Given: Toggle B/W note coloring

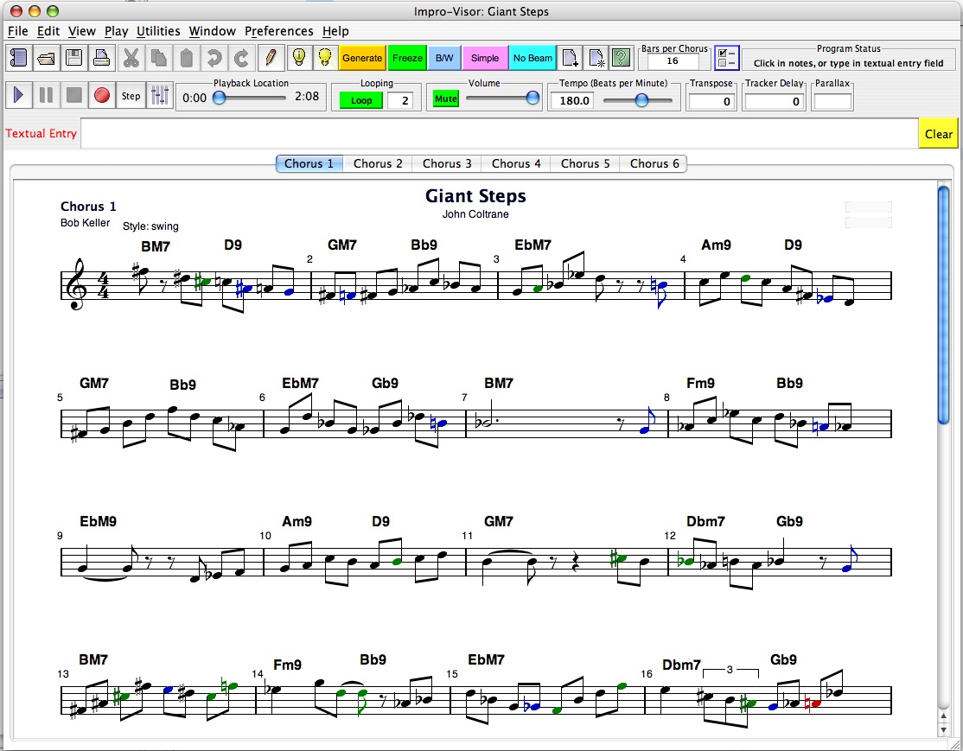Looking at the screenshot, I should click(x=444, y=59).
